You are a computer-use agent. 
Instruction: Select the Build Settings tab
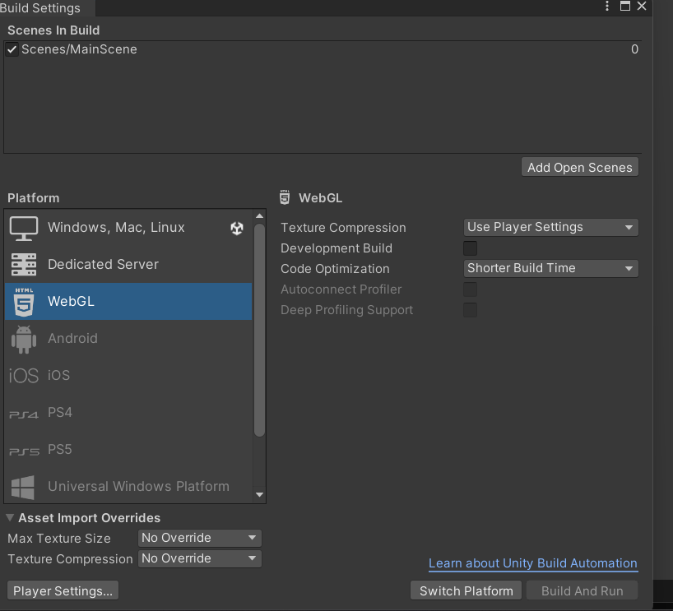(41, 8)
